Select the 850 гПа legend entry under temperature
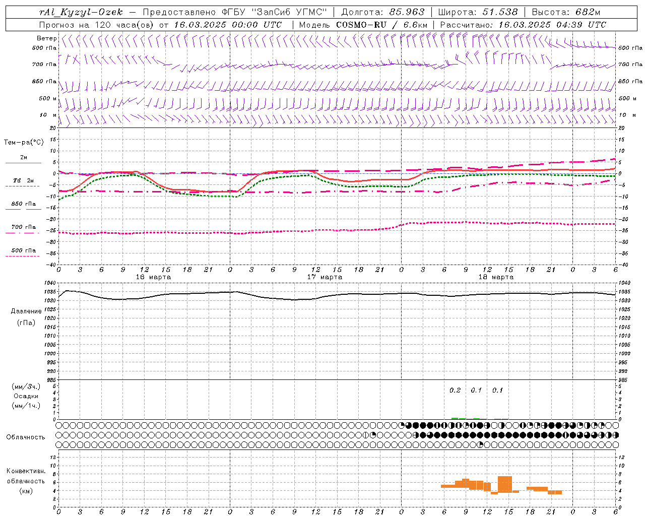645x516 pixels. (x=24, y=204)
